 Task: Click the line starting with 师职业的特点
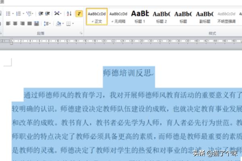pyautogui.click(x=127, y=136)
